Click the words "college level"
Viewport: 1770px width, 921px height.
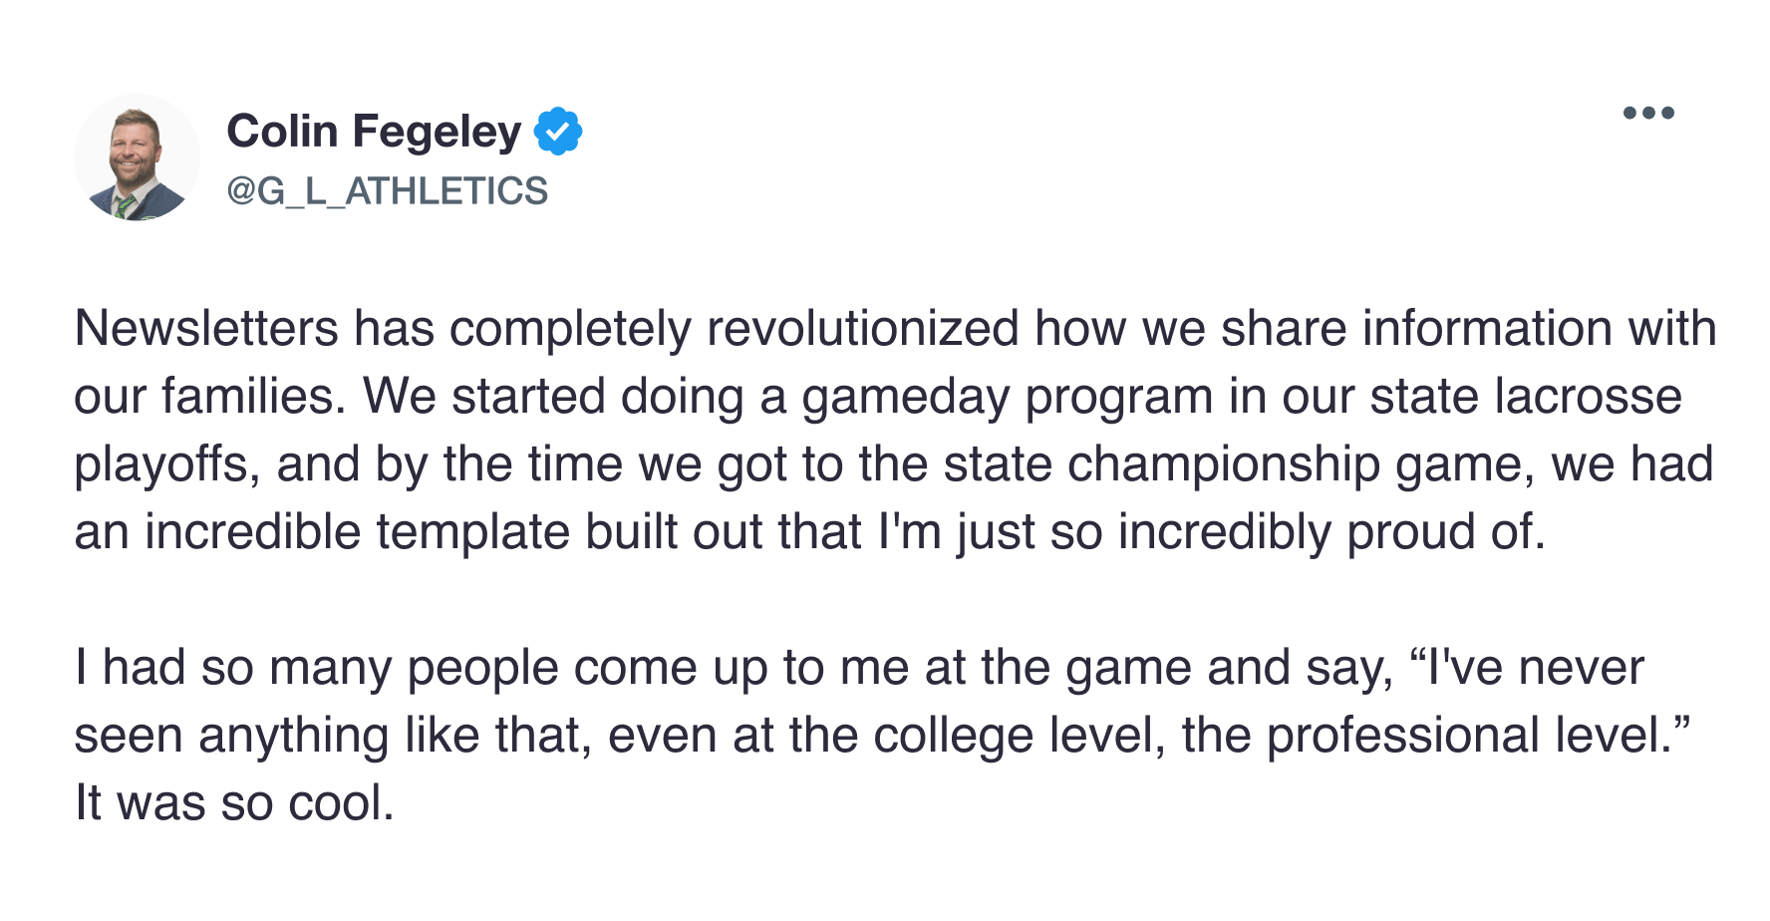pyautogui.click(x=1020, y=736)
